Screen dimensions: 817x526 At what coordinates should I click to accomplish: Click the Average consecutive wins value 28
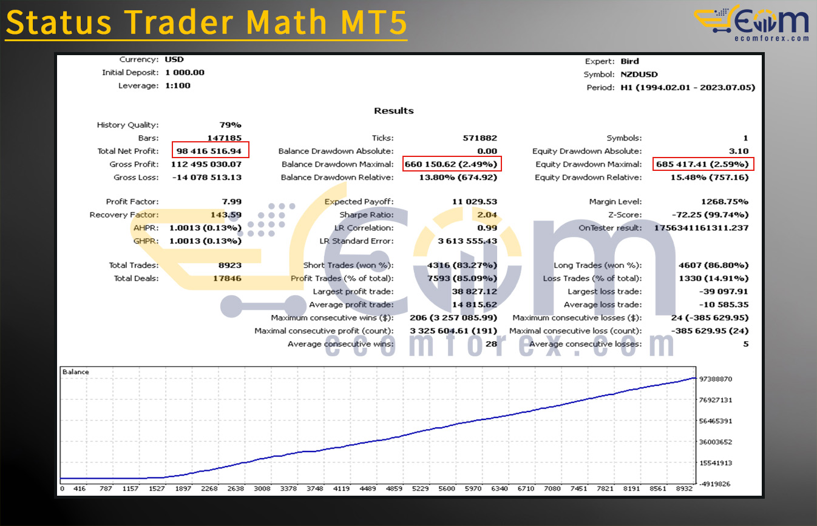pyautogui.click(x=492, y=344)
